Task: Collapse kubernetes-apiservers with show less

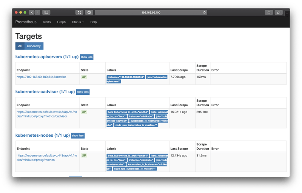Action: point(87,57)
